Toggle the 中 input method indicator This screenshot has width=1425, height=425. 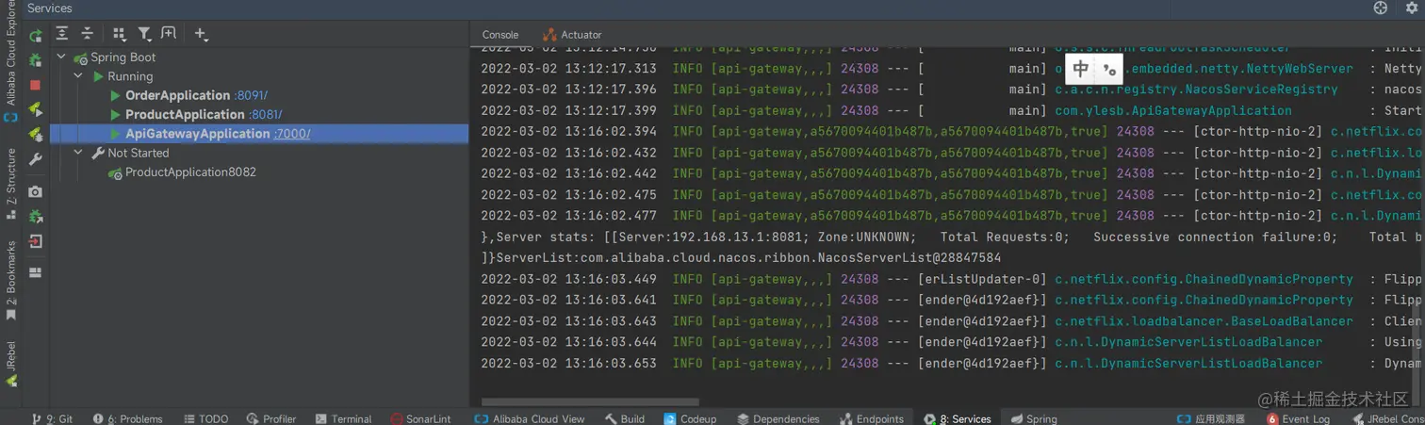pos(1080,68)
